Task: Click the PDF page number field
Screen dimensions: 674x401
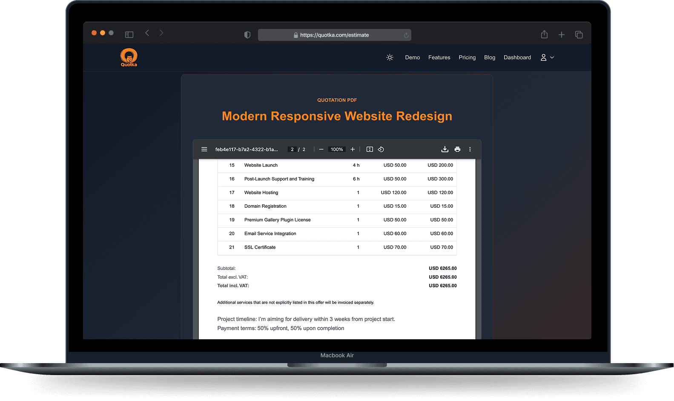Action: pos(292,149)
